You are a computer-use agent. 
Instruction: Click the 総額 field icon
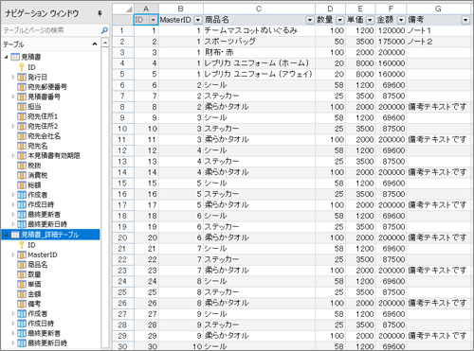tap(22, 184)
